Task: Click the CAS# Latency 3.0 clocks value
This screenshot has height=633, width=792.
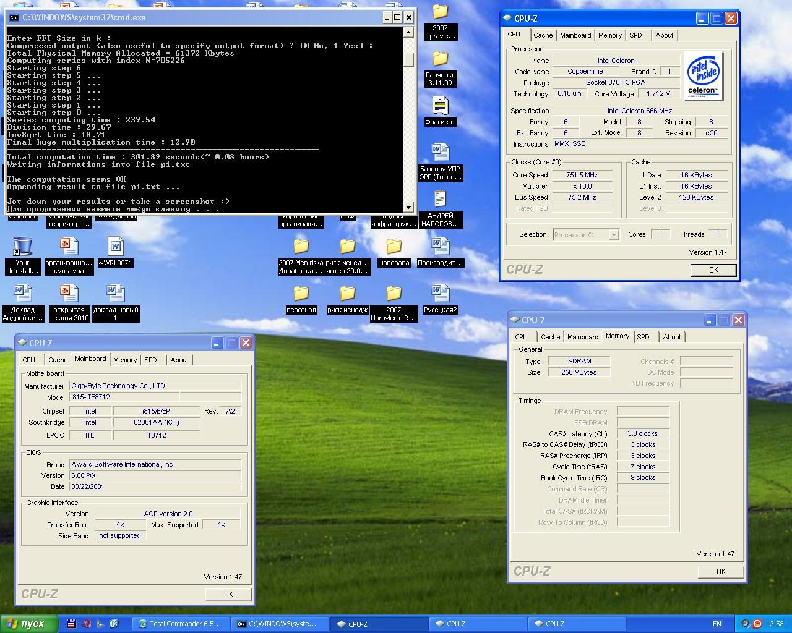Action: coord(643,433)
